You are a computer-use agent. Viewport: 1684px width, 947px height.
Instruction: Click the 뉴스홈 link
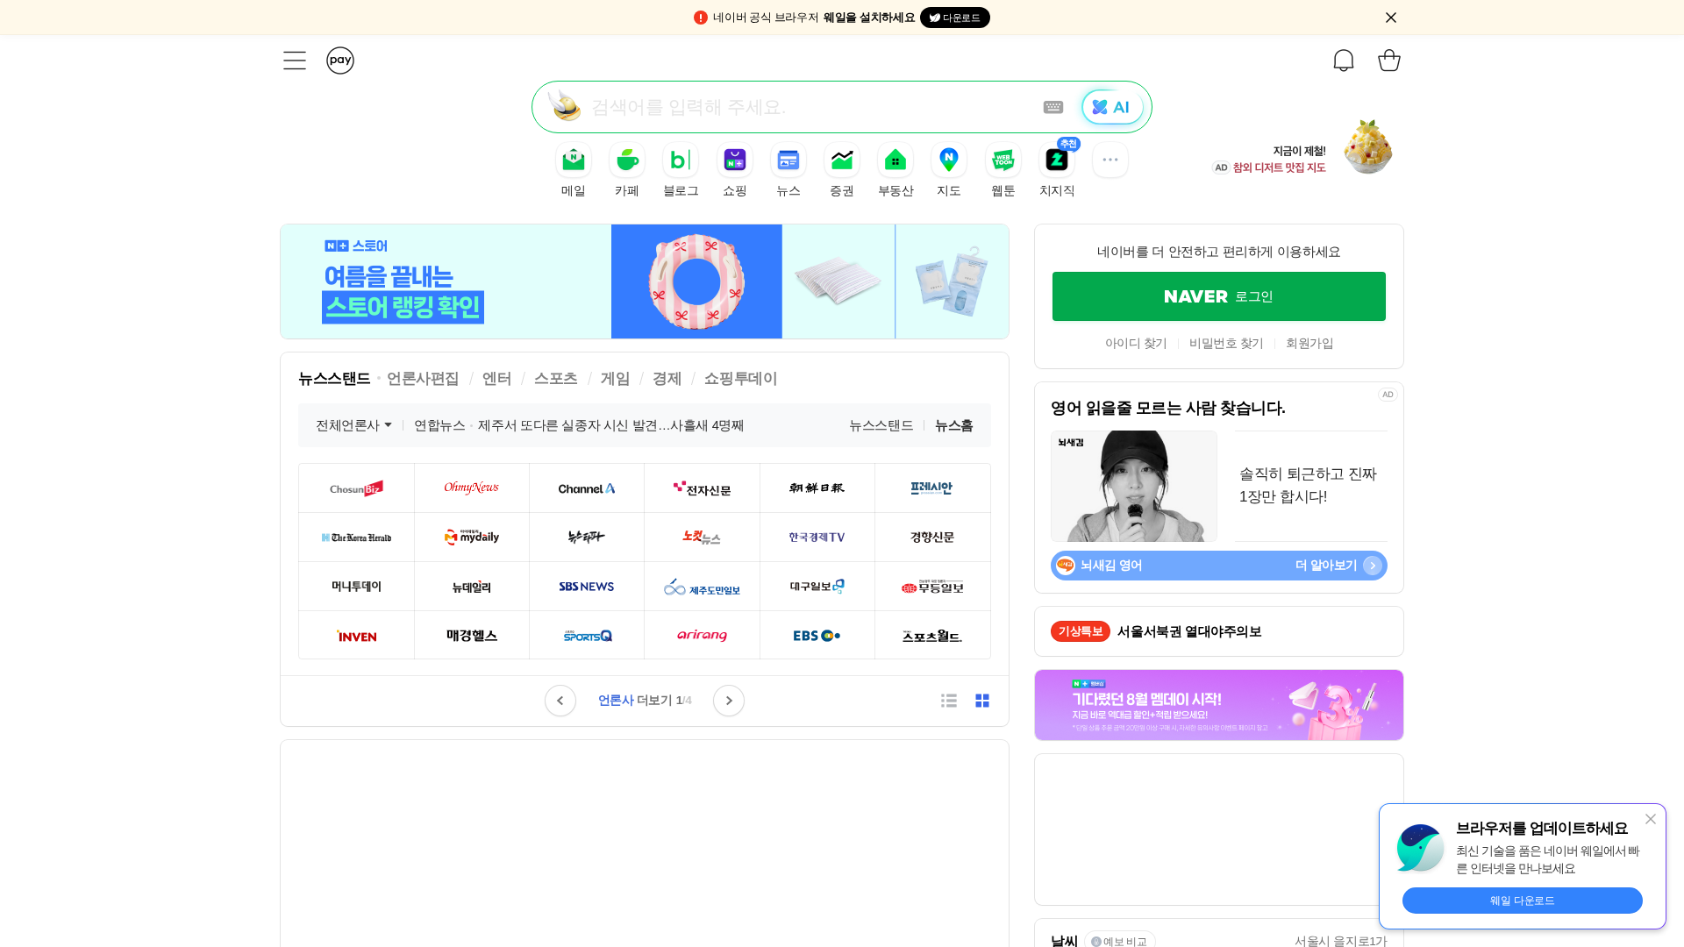(x=954, y=425)
